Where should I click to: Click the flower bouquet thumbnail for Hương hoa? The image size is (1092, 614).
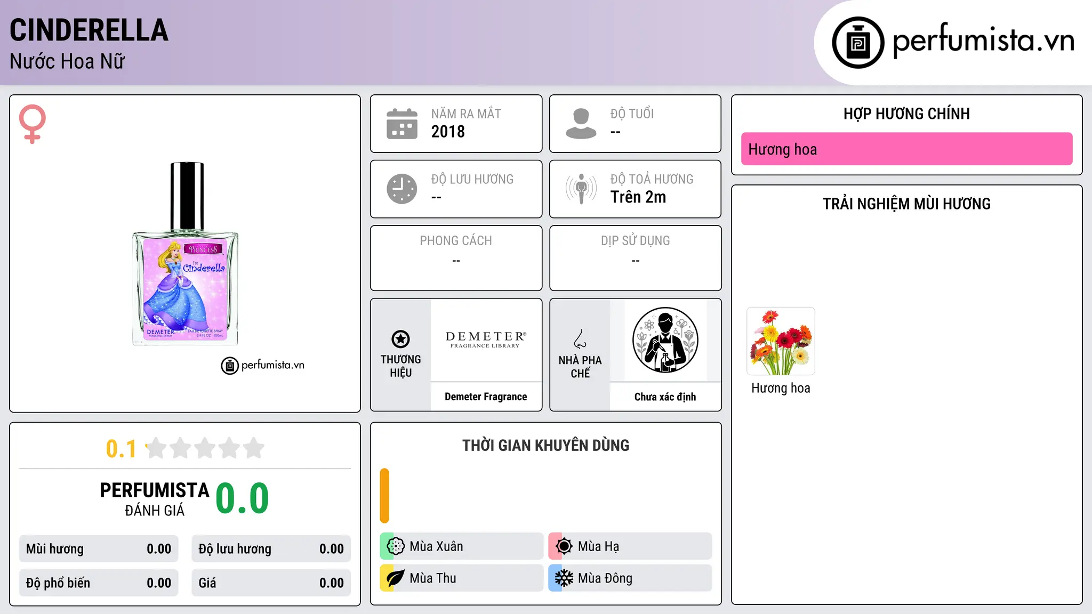click(x=781, y=341)
